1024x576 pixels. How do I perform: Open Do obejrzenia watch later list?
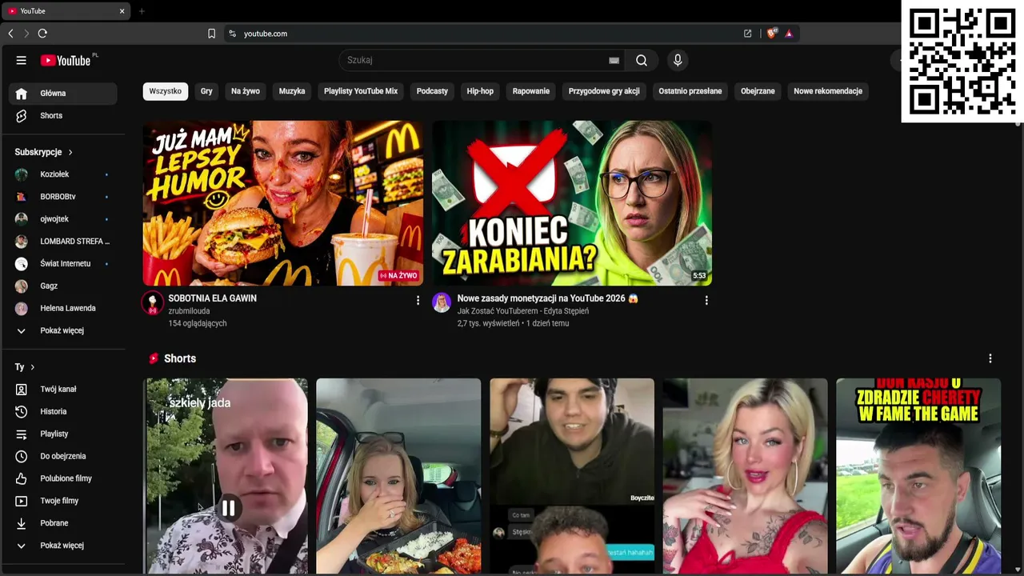tap(63, 457)
